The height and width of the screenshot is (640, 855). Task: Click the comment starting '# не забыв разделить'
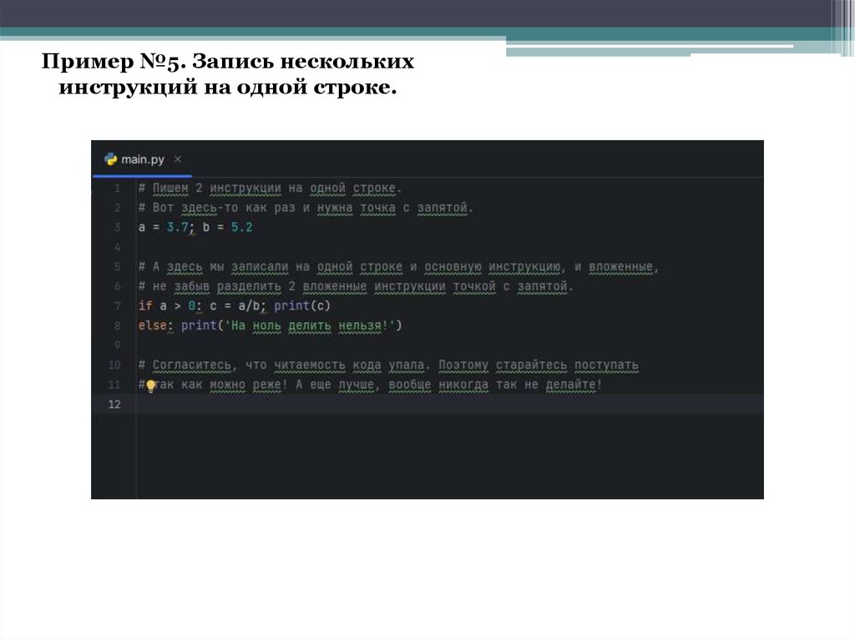[355, 286]
